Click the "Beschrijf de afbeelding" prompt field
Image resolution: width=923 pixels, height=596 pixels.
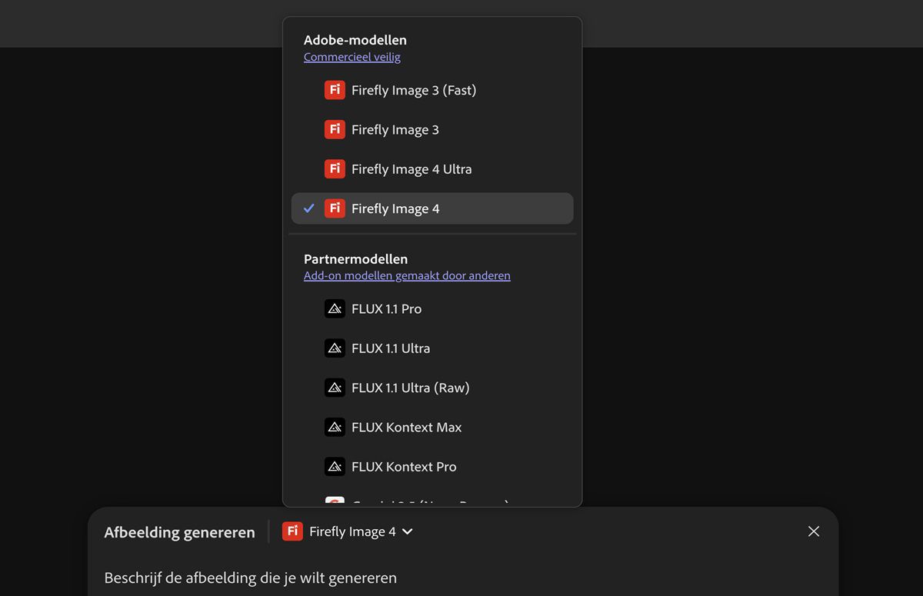[251, 578]
